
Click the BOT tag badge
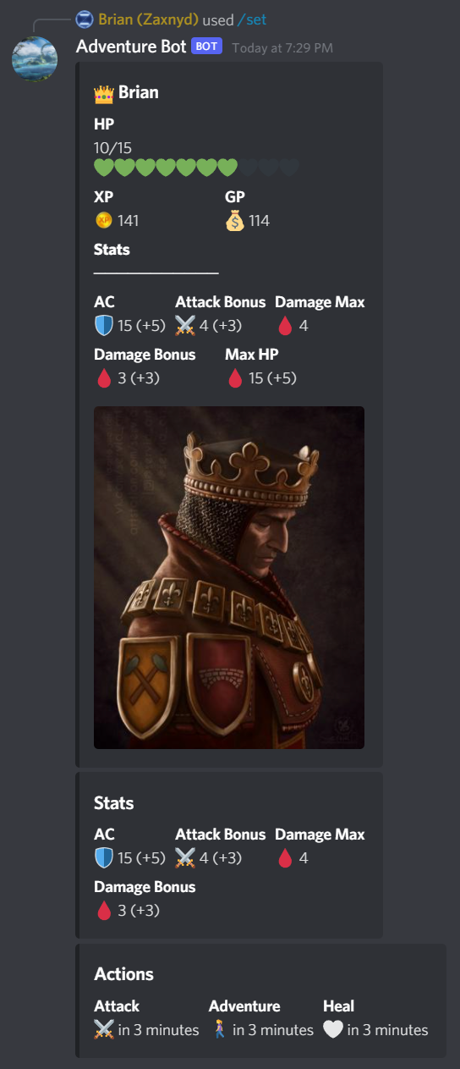pos(207,47)
